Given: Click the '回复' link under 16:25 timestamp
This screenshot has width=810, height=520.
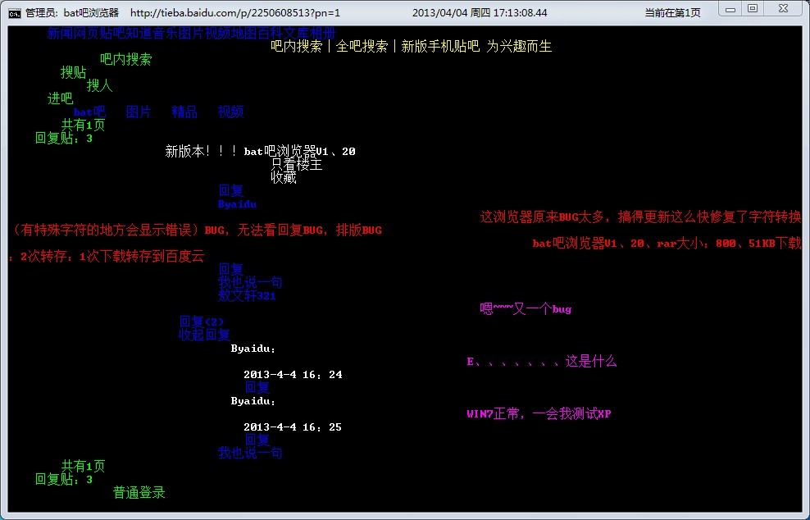Looking at the screenshot, I should click(257, 440).
